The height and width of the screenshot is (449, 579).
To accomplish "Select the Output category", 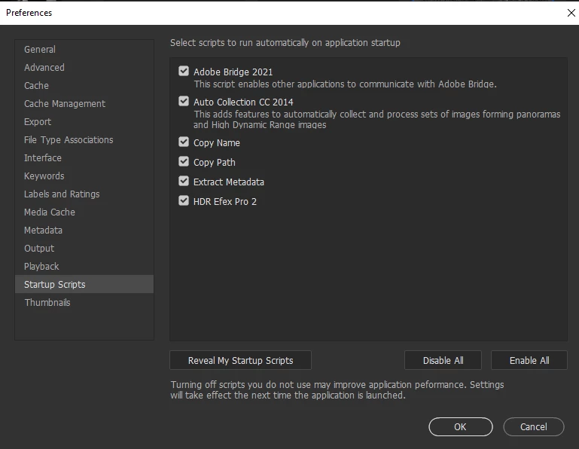I will pos(84,249).
